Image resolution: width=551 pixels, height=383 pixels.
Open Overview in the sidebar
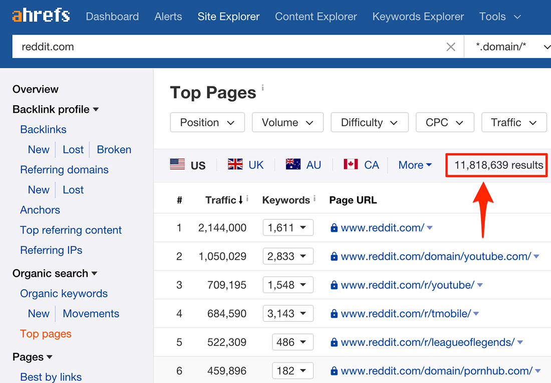(36, 89)
